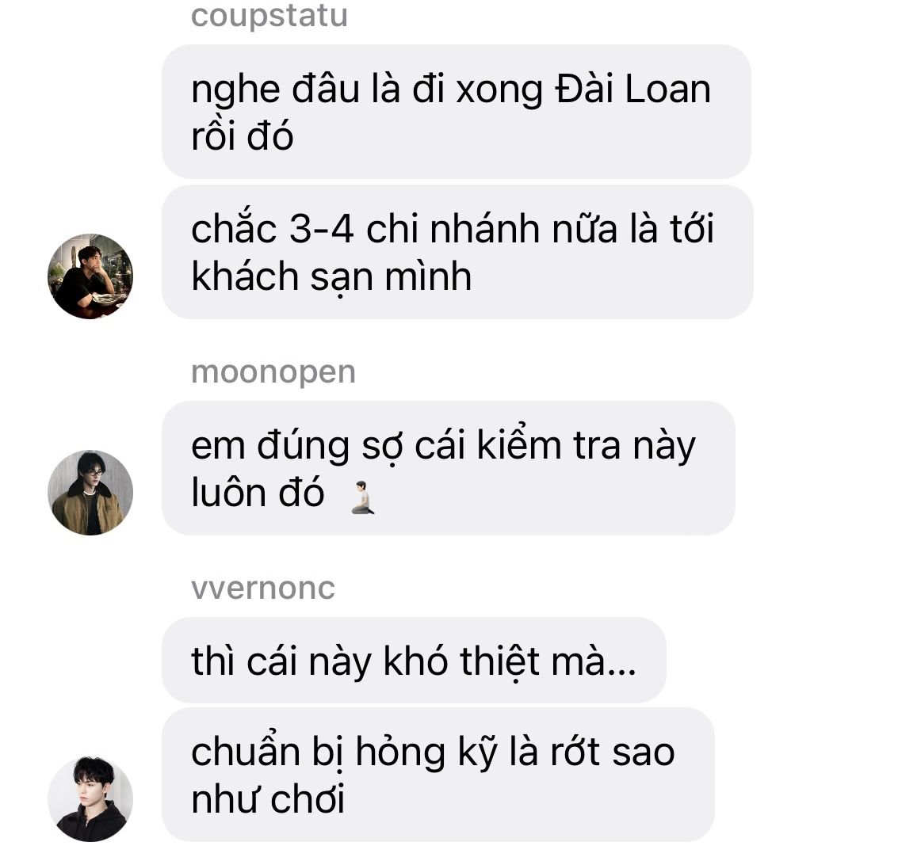This screenshot has height=861, width=921.
Task: Click the words 'rồi đó' in the first message
Action: [x=242, y=136]
